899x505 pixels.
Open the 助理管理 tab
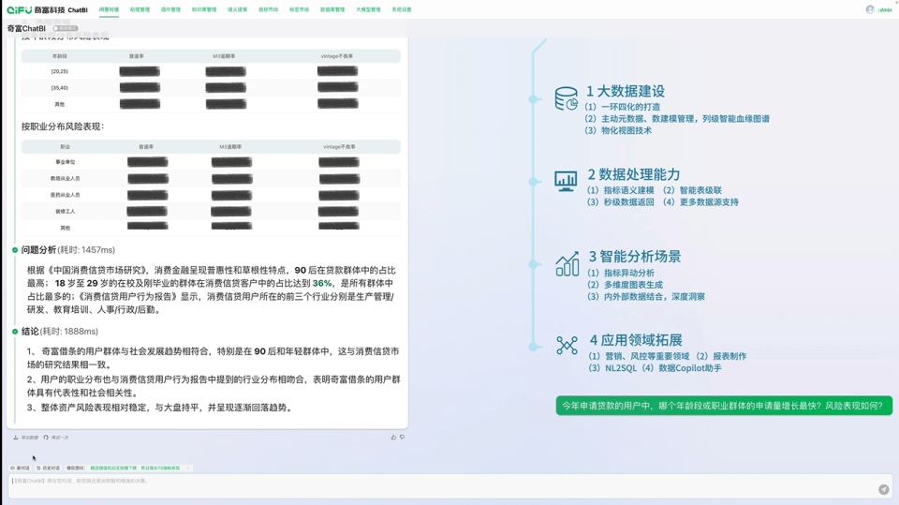click(x=140, y=9)
